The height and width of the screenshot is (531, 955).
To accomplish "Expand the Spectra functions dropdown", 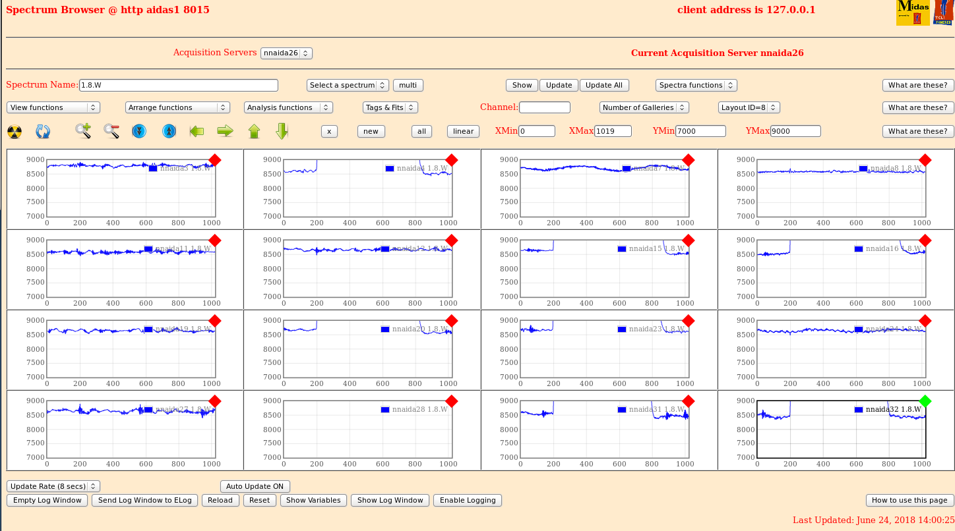I will pyautogui.click(x=696, y=85).
